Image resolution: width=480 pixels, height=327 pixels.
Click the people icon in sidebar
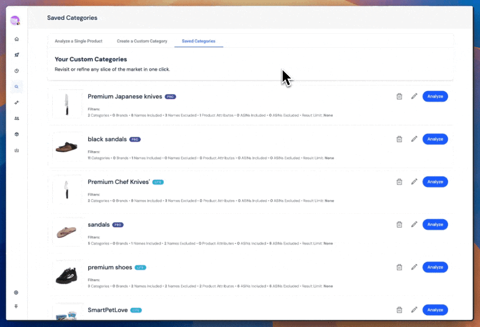click(16, 118)
